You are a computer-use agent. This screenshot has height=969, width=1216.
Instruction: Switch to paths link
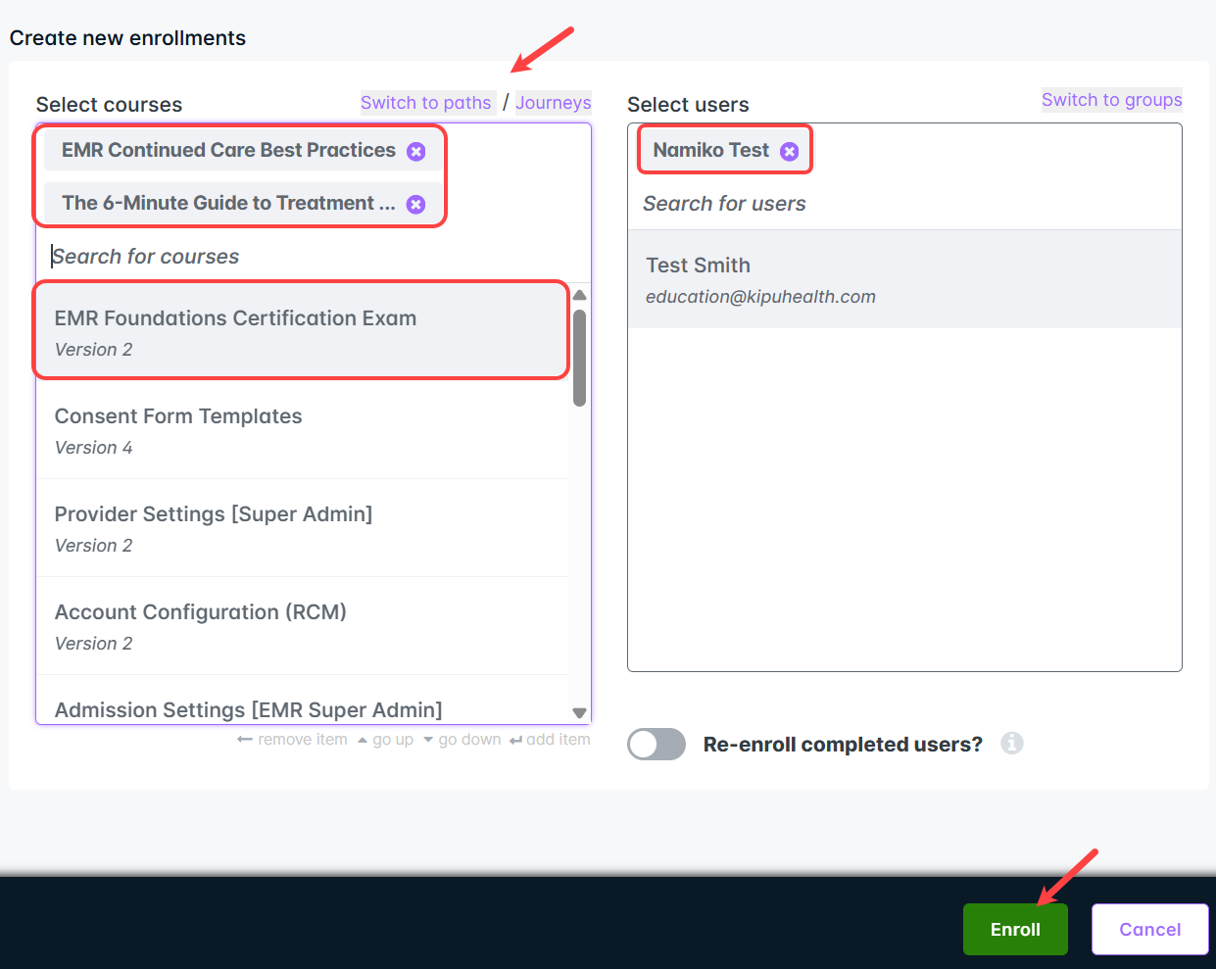point(425,103)
